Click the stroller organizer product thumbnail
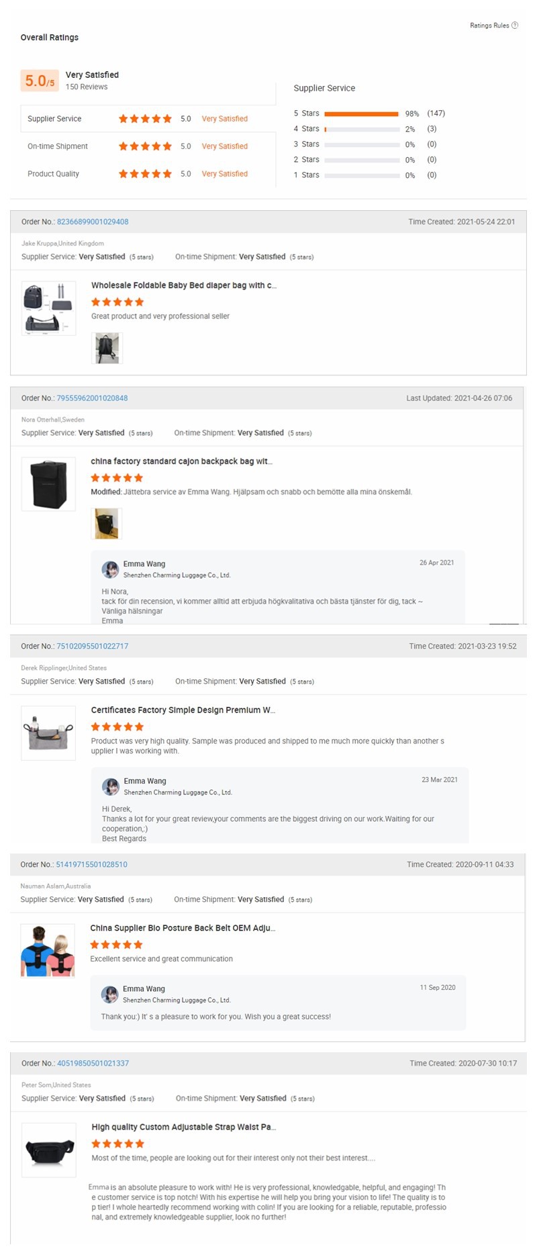Screen dimensions: 537x1255 [x=48, y=733]
